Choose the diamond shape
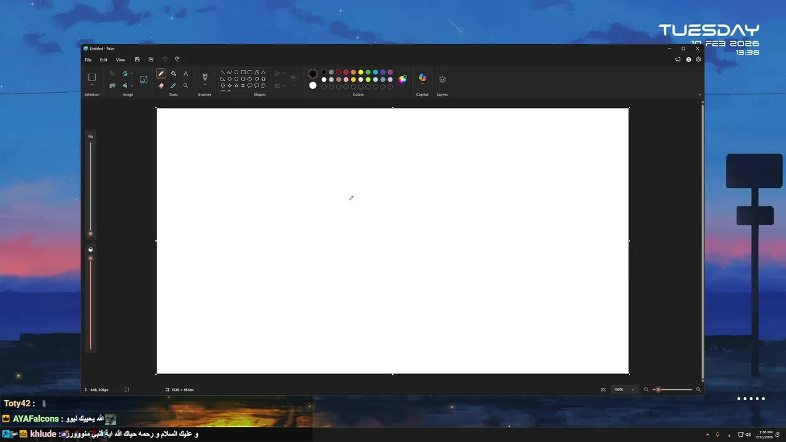Image resolution: width=786 pixels, height=442 pixels. point(230,79)
